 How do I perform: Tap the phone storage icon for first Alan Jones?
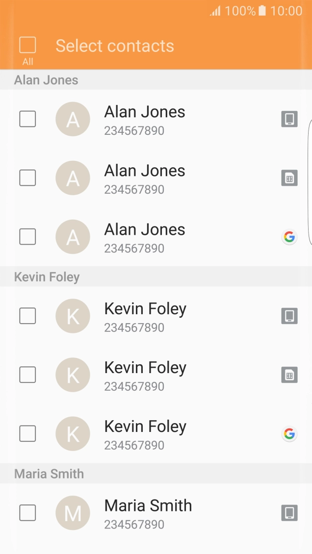tap(289, 119)
